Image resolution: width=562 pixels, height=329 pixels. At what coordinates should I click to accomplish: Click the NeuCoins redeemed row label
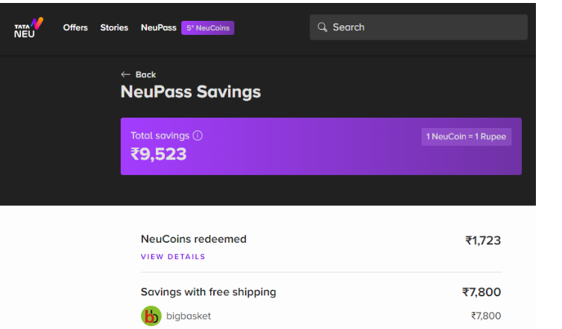(x=194, y=239)
